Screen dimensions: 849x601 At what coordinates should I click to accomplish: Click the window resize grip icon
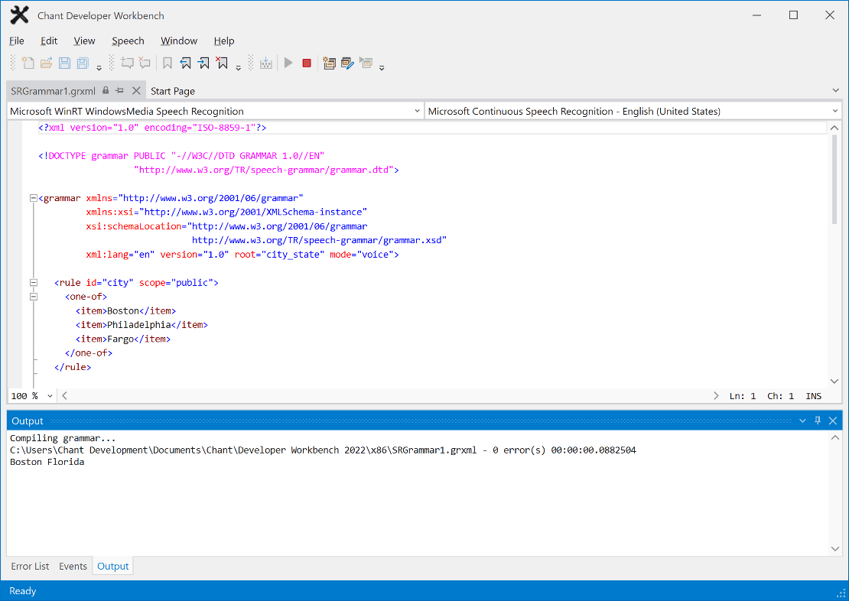(x=841, y=593)
